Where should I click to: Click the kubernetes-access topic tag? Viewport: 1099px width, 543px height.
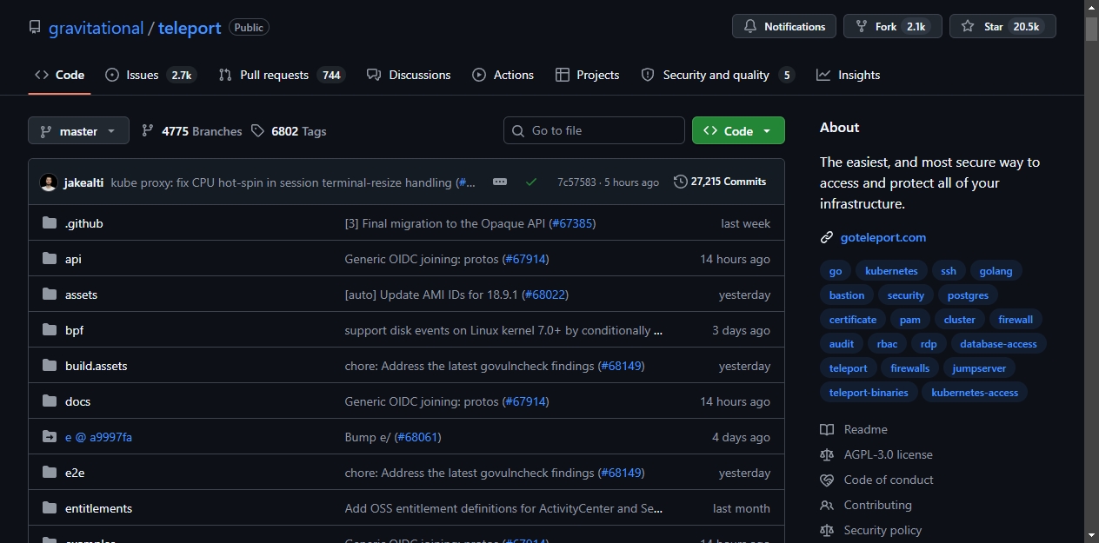975,393
